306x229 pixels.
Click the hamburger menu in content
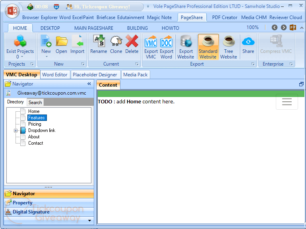click(x=287, y=102)
